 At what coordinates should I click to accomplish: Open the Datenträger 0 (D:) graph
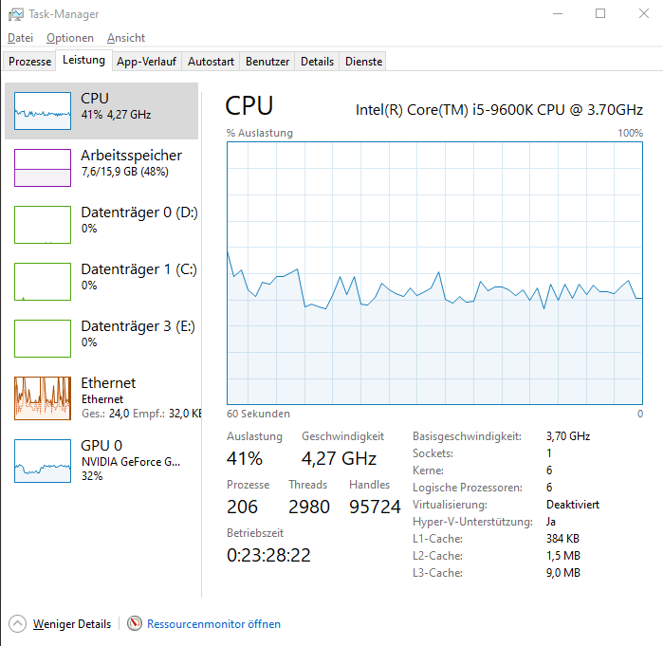(x=43, y=225)
